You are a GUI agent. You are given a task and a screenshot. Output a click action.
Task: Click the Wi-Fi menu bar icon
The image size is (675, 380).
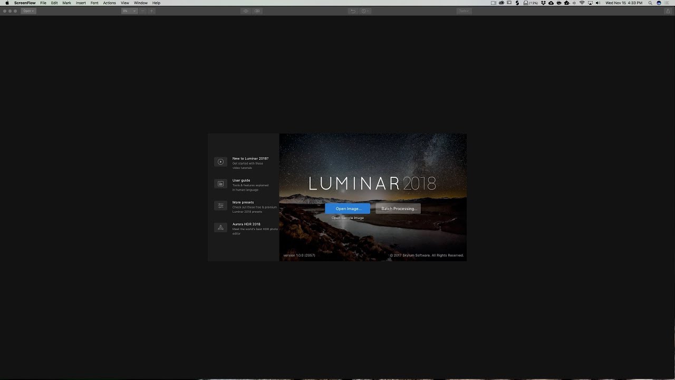(x=582, y=3)
